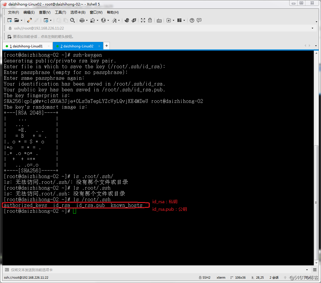Image resolution: width=321 pixels, height=283 pixels.
Task: Click the terminal scrollbar down arrow
Action: [316, 263]
